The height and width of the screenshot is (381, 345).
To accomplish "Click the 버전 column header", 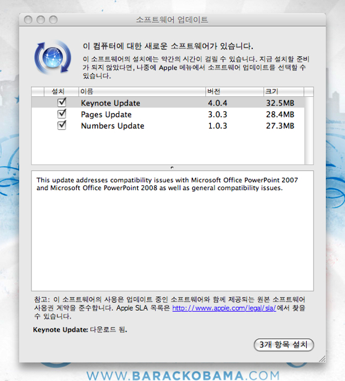I will [234, 91].
